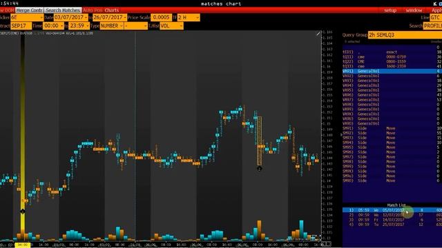Open the end time dropdown 23:59
This screenshot has height=248, width=442.
(x=79, y=26)
